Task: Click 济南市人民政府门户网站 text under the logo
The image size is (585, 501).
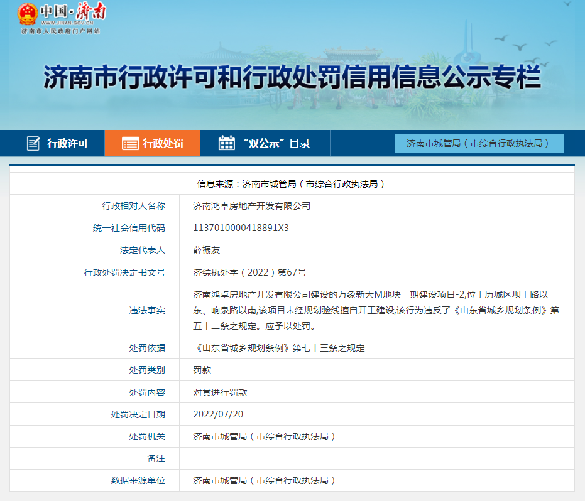Action: click(61, 31)
